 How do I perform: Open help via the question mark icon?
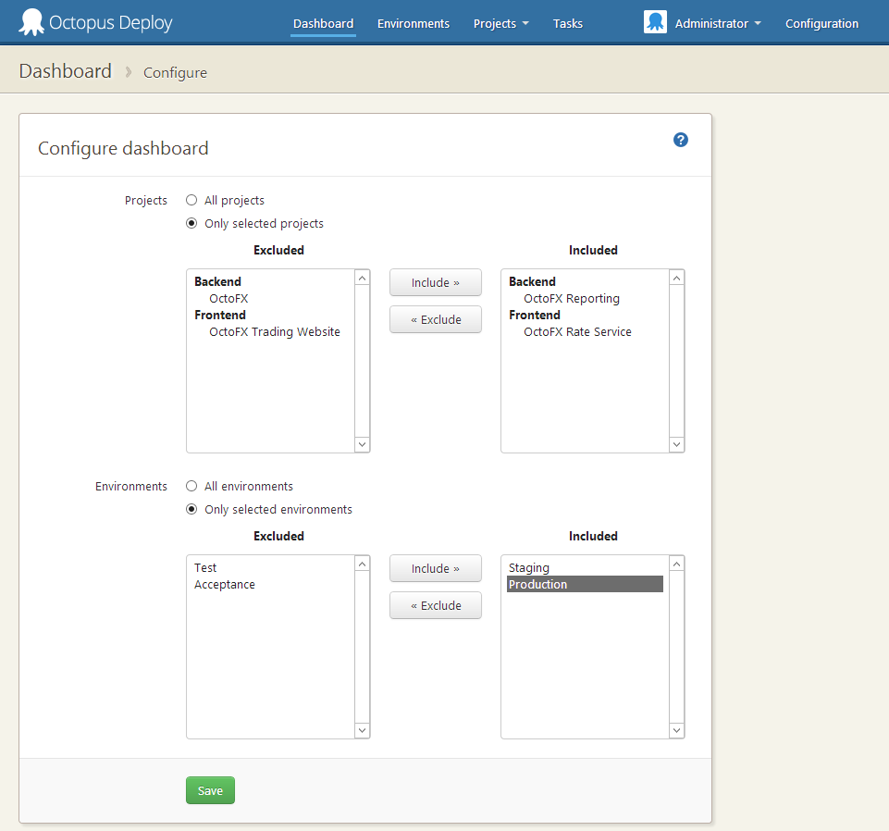(x=680, y=140)
